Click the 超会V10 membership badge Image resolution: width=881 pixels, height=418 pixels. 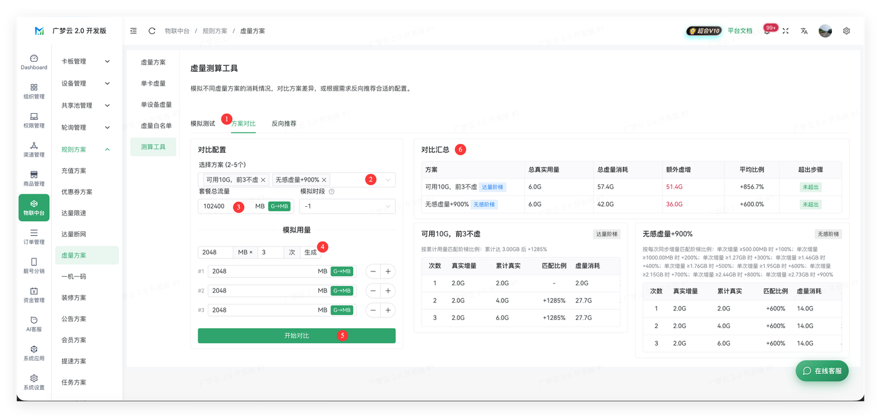pos(704,31)
